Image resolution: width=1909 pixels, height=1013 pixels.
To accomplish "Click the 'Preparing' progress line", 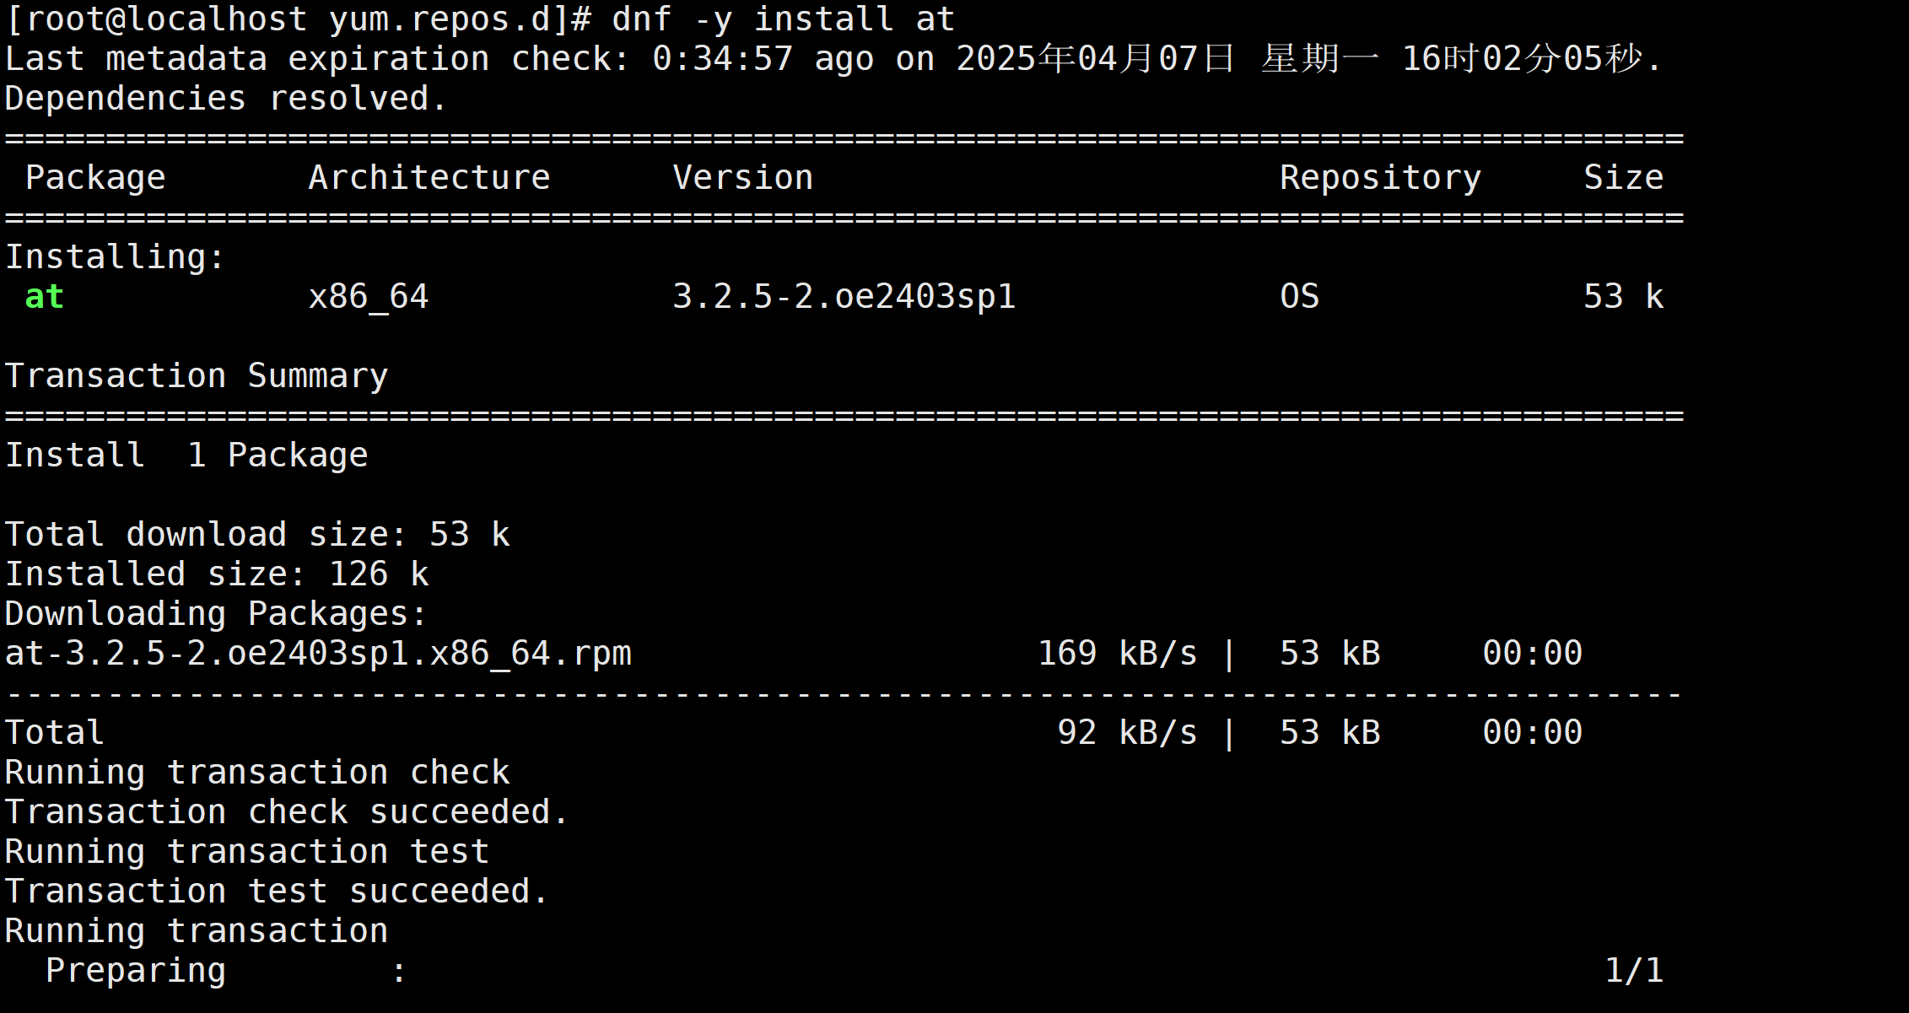I will click(135, 971).
